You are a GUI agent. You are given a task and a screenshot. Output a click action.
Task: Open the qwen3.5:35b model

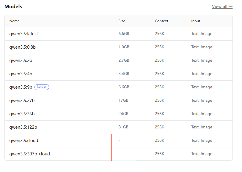click(x=22, y=114)
